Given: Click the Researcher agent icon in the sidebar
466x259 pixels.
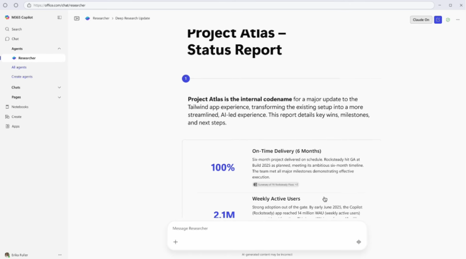Looking at the screenshot, I should click(14, 58).
